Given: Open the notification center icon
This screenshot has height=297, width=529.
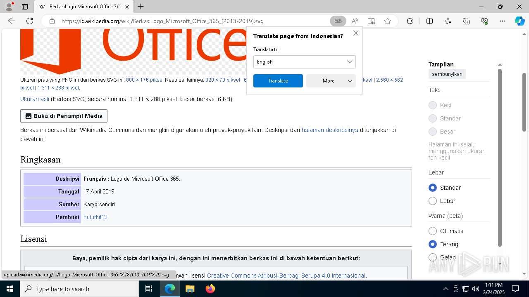Looking at the screenshot, I should pyautogui.click(x=515, y=289).
